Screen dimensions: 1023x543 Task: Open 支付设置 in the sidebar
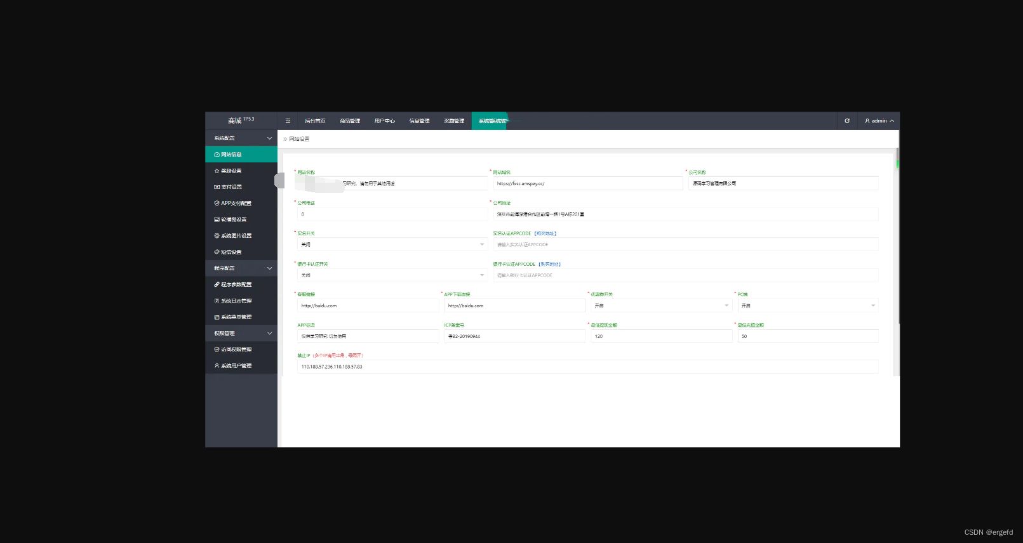click(x=231, y=187)
